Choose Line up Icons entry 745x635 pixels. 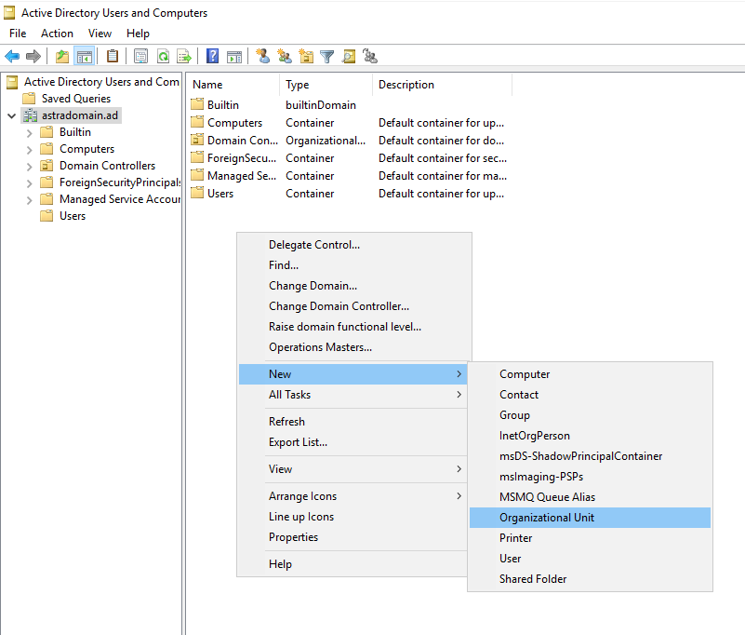(x=353, y=517)
